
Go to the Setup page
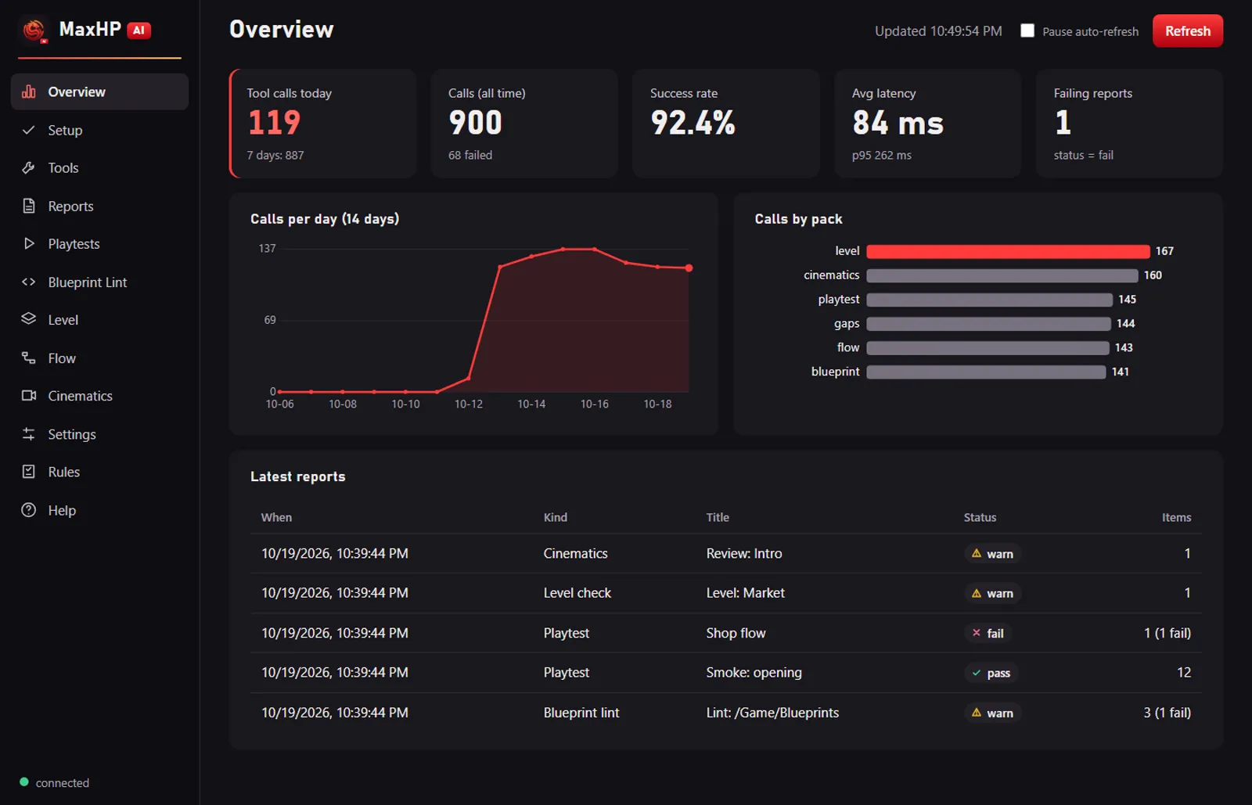pos(99,130)
